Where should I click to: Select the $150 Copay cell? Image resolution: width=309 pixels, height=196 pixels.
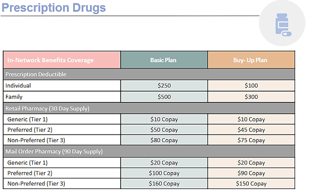251,184
